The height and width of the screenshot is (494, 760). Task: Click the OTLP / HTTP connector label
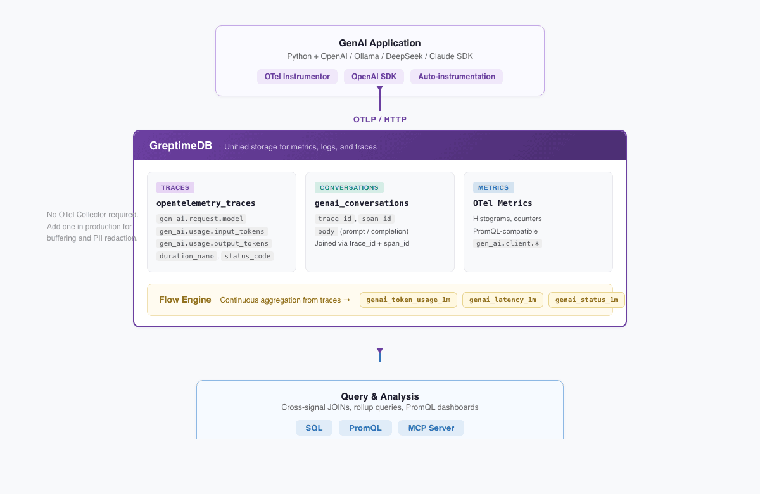[x=380, y=119]
